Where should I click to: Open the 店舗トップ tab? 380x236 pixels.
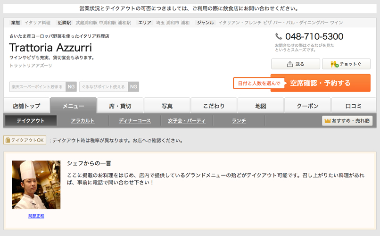click(x=26, y=106)
